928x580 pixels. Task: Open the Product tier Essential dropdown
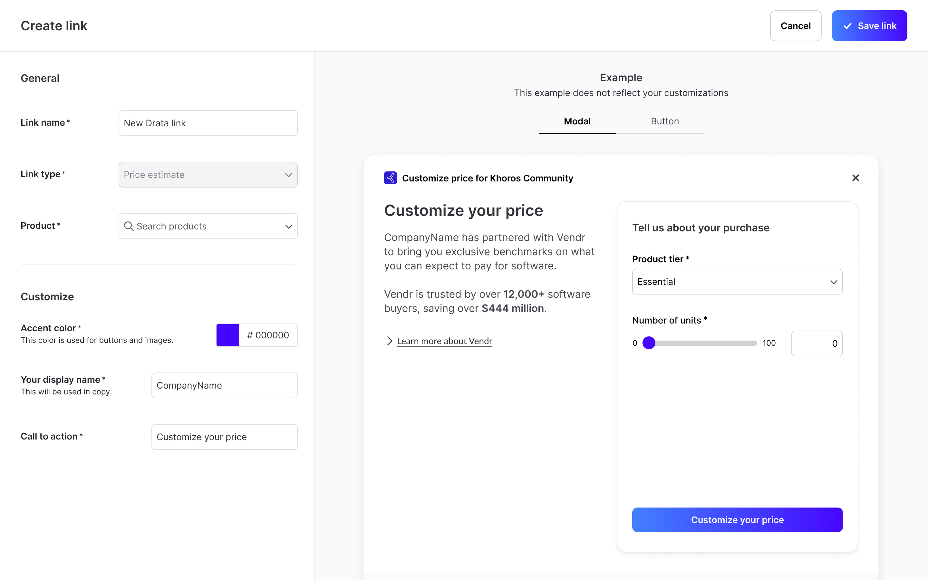(x=737, y=282)
